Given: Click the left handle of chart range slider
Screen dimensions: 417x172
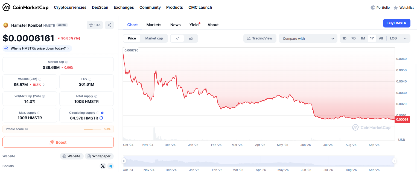Looking at the screenshot, I should [x=124, y=161].
